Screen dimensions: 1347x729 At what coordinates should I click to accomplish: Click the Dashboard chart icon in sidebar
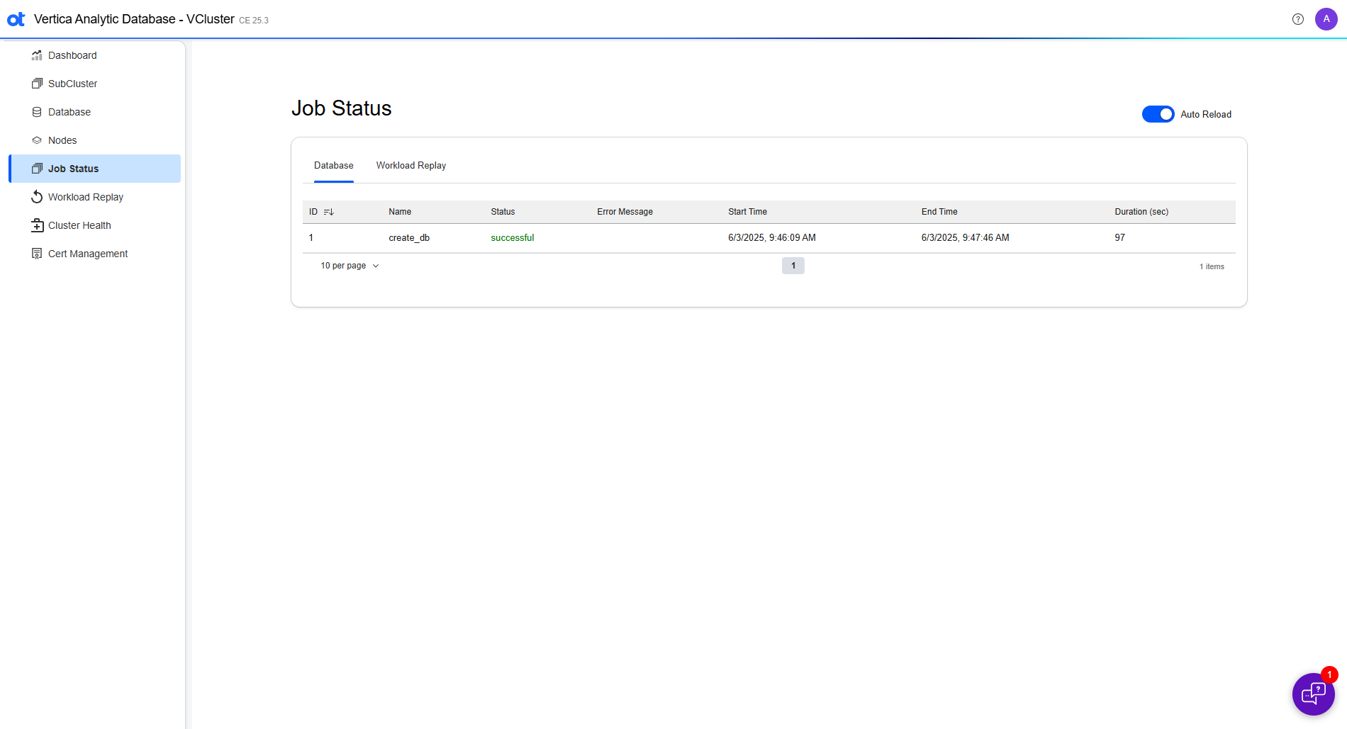click(x=37, y=55)
